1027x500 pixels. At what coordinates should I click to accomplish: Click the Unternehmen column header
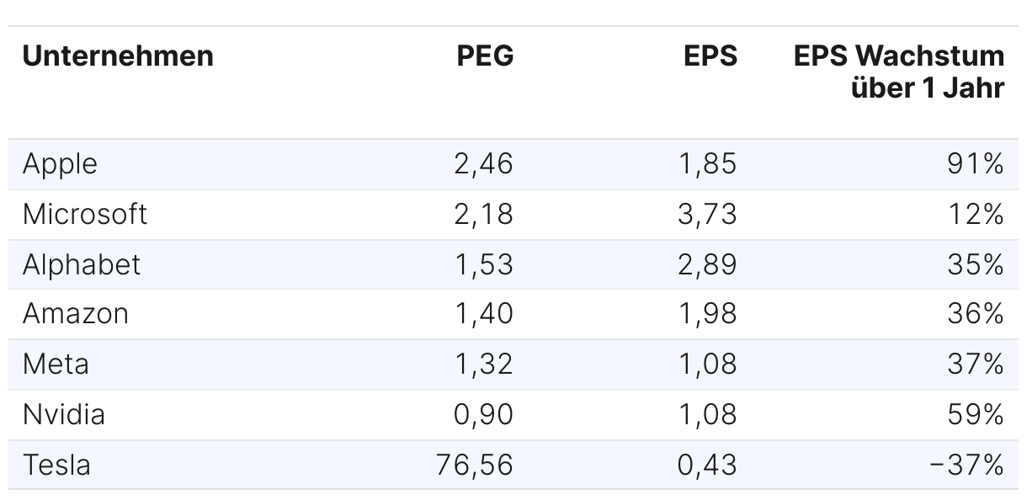pos(118,56)
